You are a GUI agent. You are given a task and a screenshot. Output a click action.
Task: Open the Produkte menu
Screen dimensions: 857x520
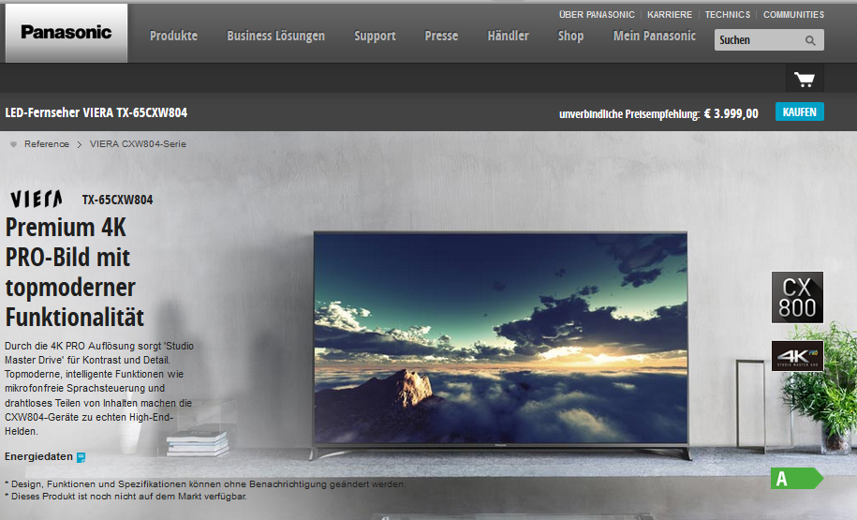(174, 37)
